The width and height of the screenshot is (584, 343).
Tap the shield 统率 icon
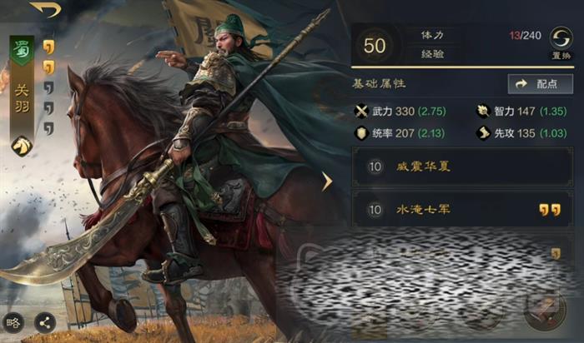click(361, 133)
